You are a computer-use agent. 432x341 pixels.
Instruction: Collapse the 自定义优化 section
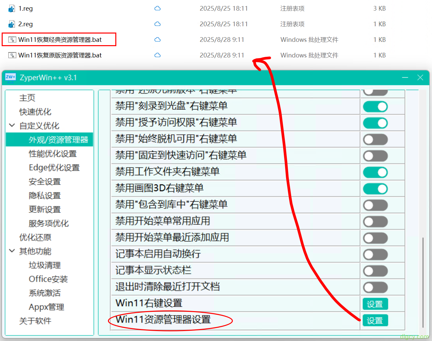tap(12, 126)
